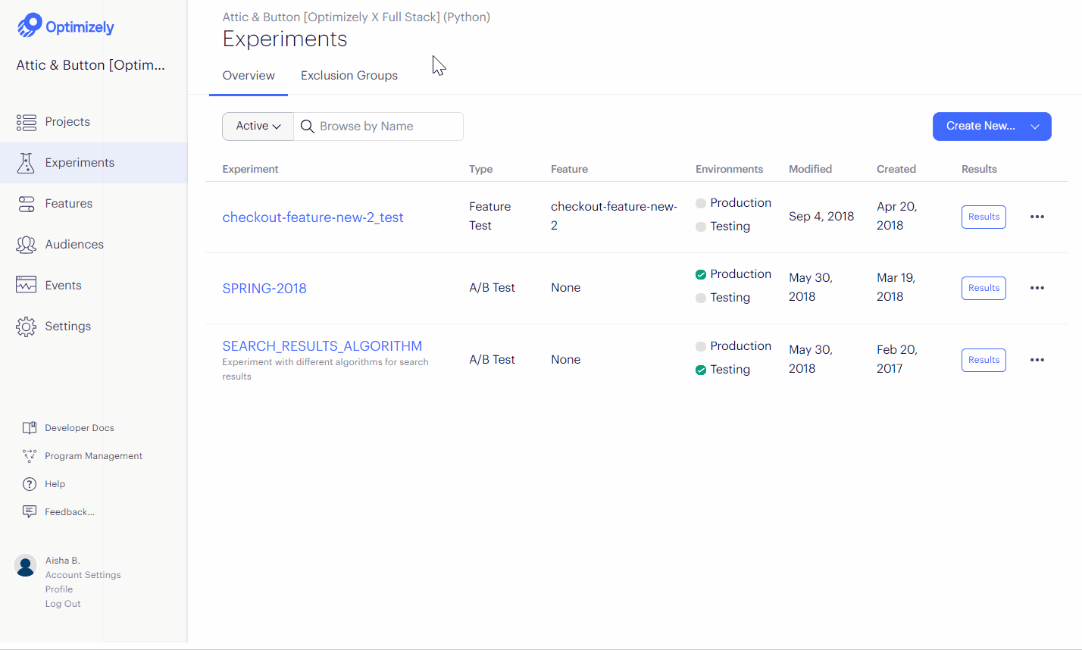The image size is (1082, 650).
Task: Click the Feedback speech bubble icon
Action: [30, 512]
